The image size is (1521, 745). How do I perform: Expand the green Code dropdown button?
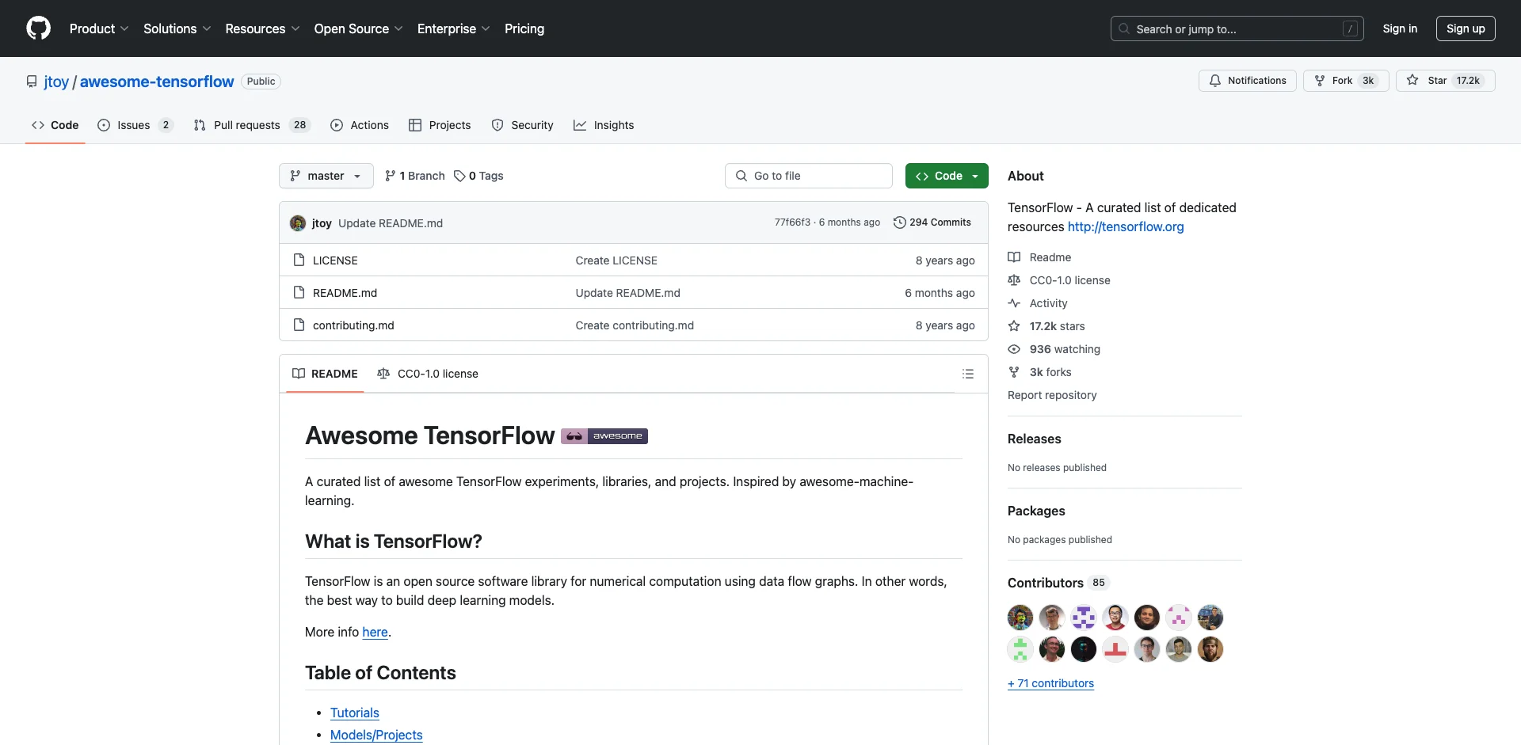947,176
